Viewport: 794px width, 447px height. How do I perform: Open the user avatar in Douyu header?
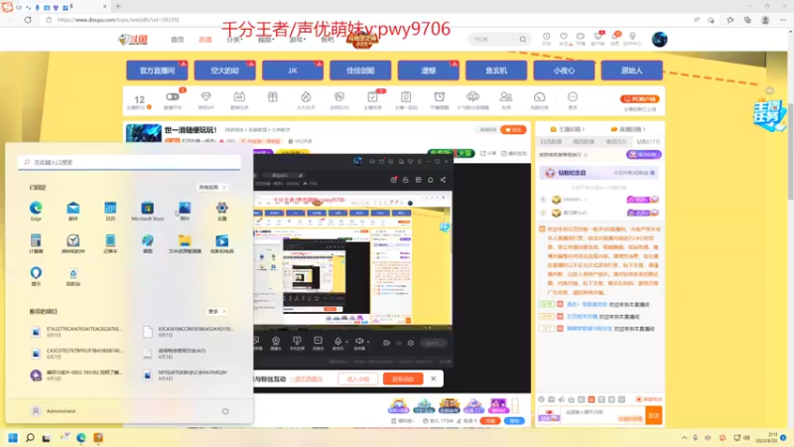tap(659, 39)
